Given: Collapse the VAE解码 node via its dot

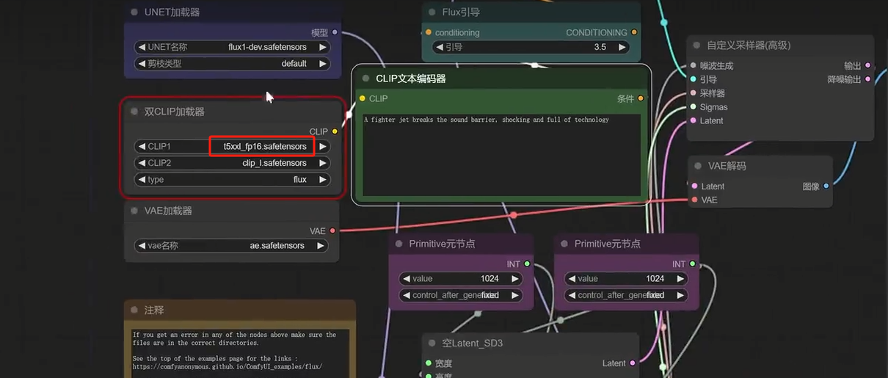Looking at the screenshot, I should (x=698, y=166).
